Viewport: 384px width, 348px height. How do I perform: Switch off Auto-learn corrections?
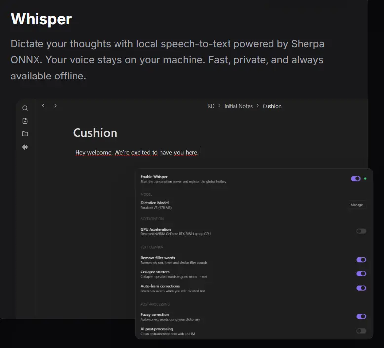pyautogui.click(x=361, y=288)
